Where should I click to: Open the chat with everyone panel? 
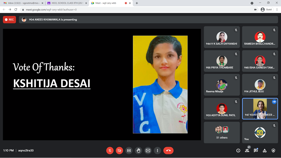click(256, 150)
